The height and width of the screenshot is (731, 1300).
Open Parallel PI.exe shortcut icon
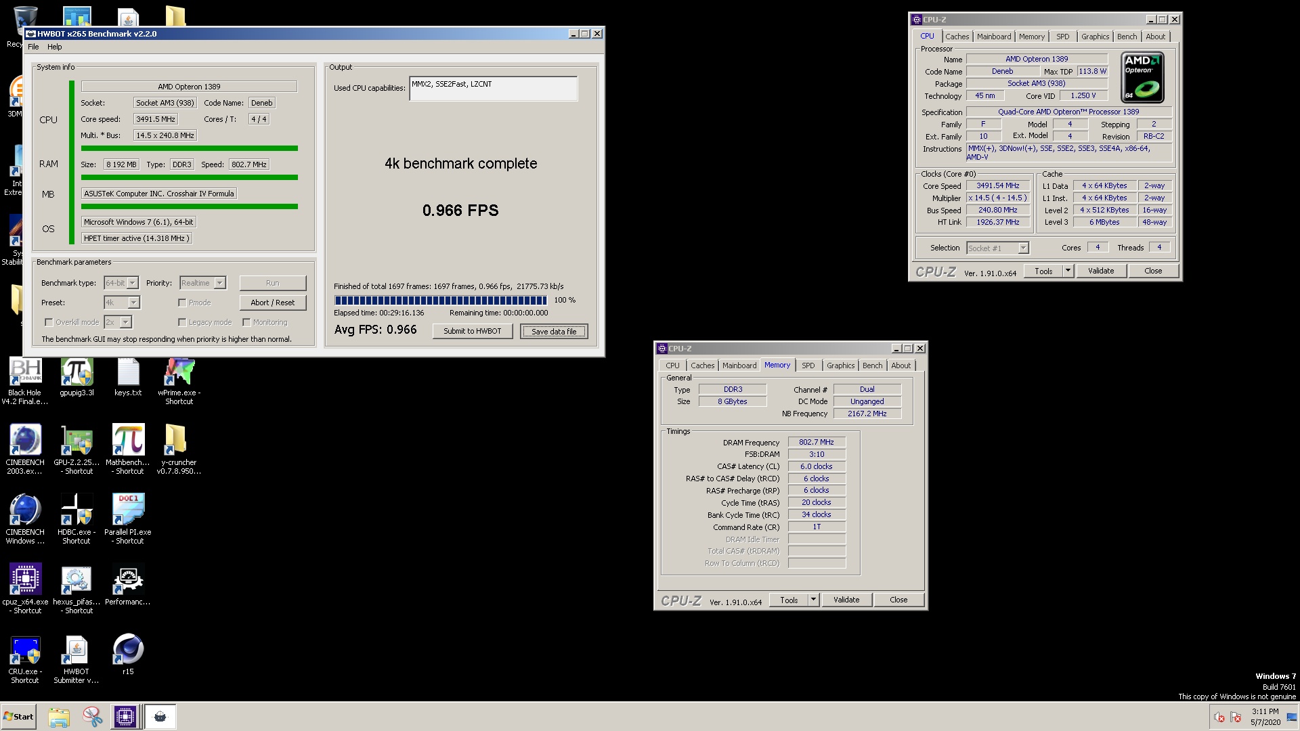128,519
